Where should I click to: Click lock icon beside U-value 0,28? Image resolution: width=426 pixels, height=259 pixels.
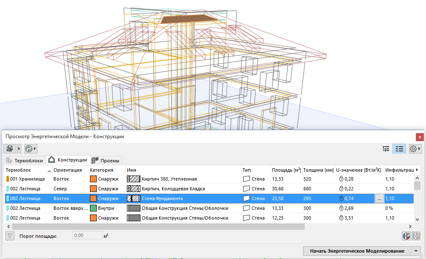(341, 179)
